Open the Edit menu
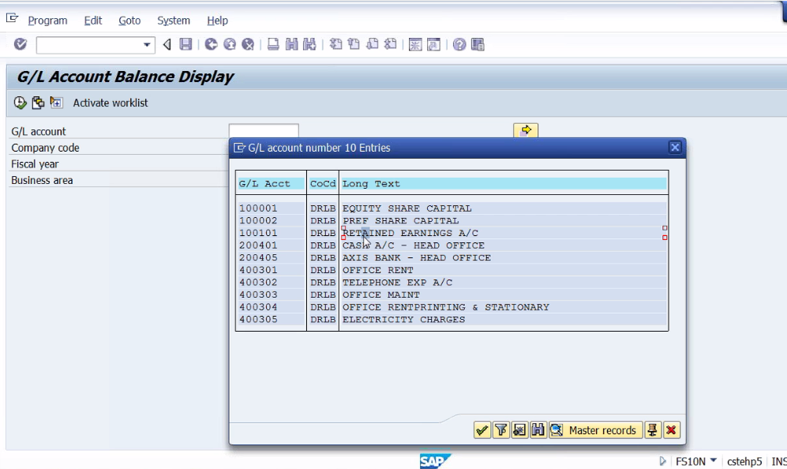The width and height of the screenshot is (787, 469). point(93,21)
